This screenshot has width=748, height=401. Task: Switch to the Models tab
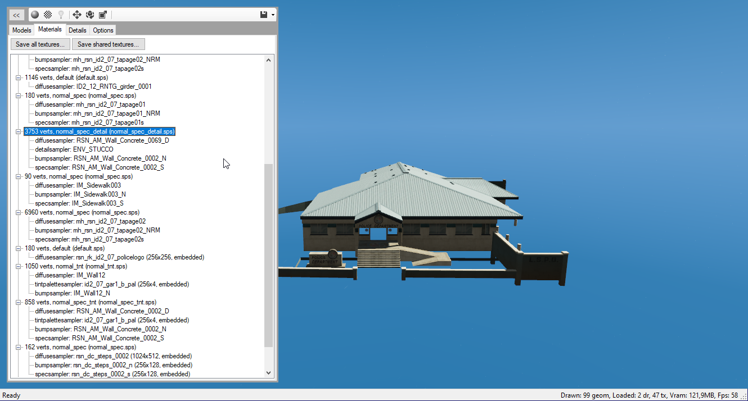click(x=21, y=30)
